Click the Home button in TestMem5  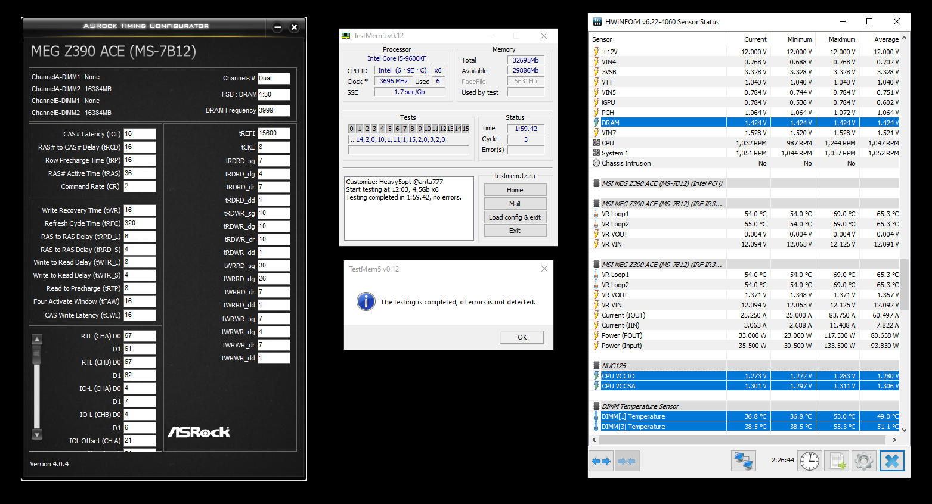(515, 190)
